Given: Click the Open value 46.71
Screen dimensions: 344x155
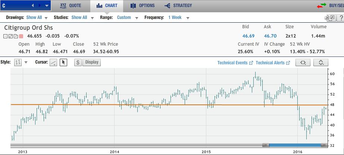Looking at the screenshot, I should [x=24, y=52].
